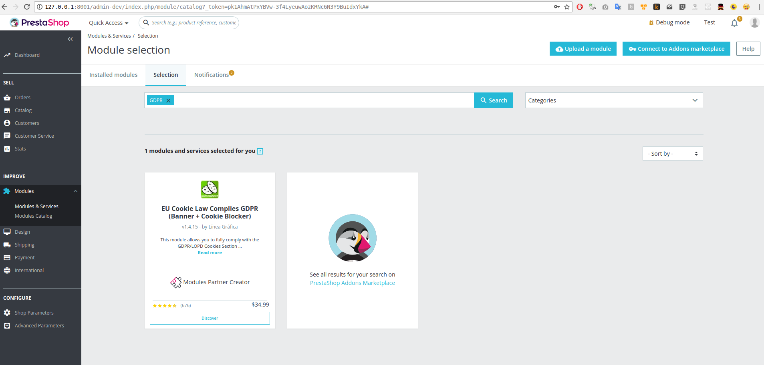
Task: Open Modules & Services in the sidebar submenu
Action: (36, 207)
